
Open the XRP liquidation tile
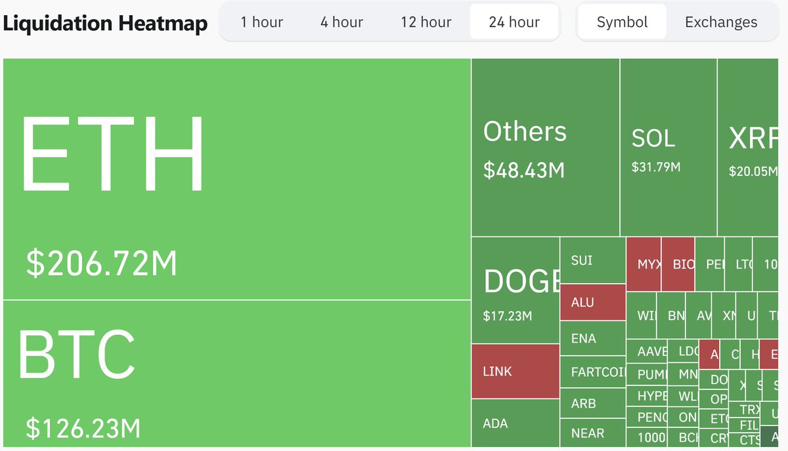pos(752,144)
